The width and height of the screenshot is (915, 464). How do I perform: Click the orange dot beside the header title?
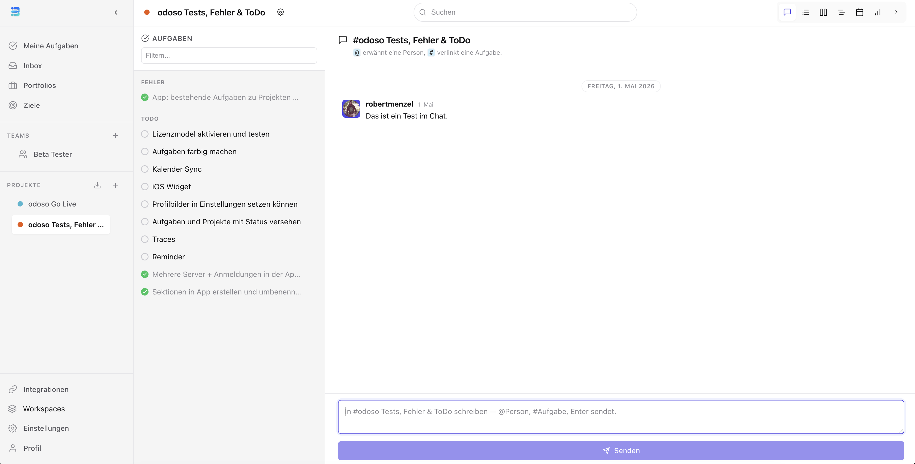click(x=147, y=12)
